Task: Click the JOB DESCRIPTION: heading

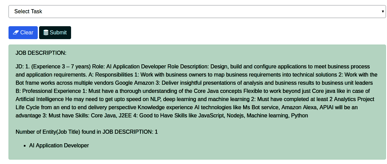Action: click(x=41, y=53)
